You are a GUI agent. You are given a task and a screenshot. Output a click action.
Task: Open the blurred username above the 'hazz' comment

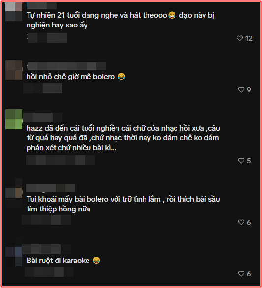click(x=43, y=117)
